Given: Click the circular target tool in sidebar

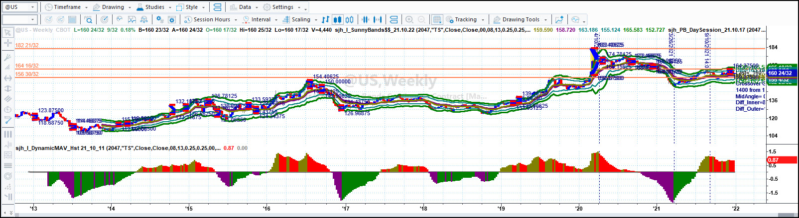Looking at the screenshot, I should (x=7, y=176).
